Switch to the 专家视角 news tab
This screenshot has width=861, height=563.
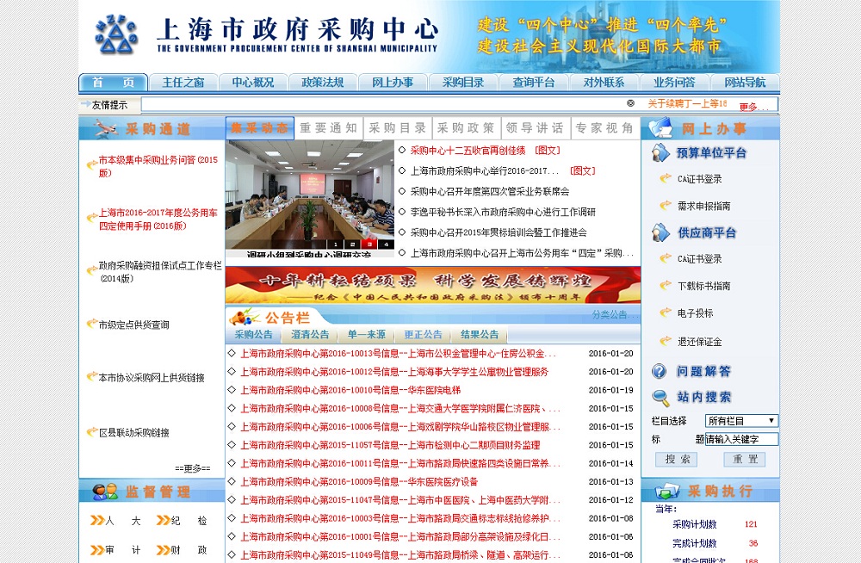click(x=604, y=128)
